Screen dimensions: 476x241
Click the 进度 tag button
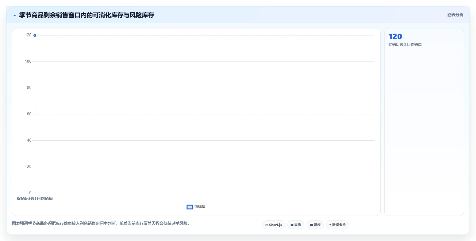pyautogui.click(x=315, y=225)
